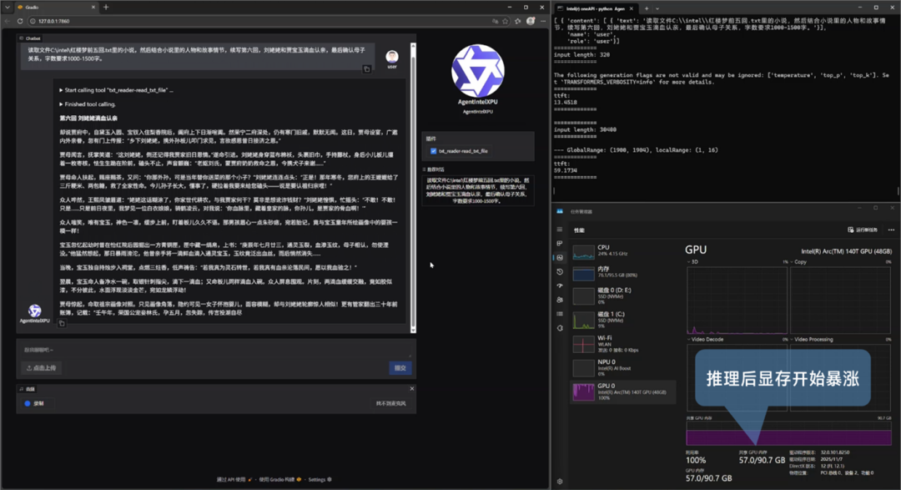The image size is (901, 490).
Task: Click Run new task in Task Manager
Action: pyautogui.click(x=863, y=230)
